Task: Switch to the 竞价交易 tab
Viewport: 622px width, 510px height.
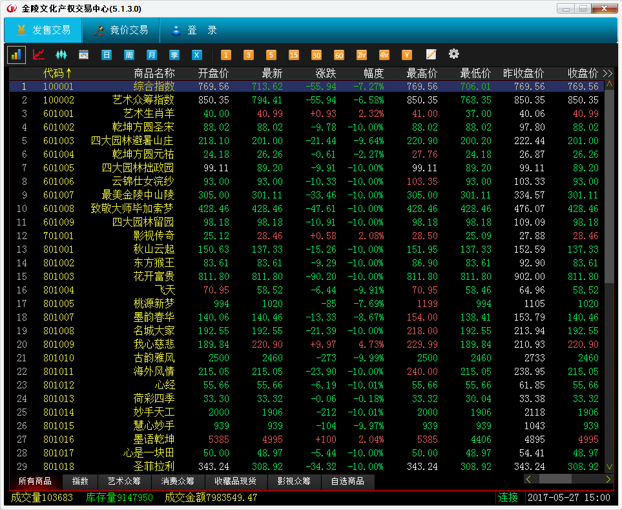Action: (121, 30)
